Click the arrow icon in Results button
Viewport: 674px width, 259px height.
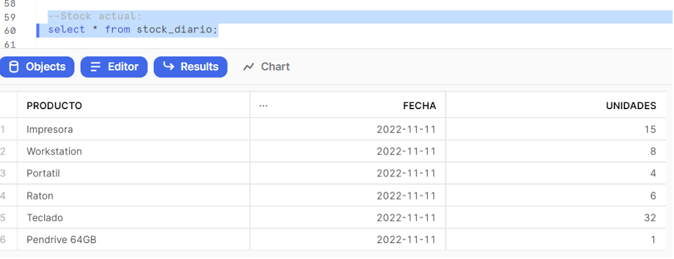coord(169,67)
